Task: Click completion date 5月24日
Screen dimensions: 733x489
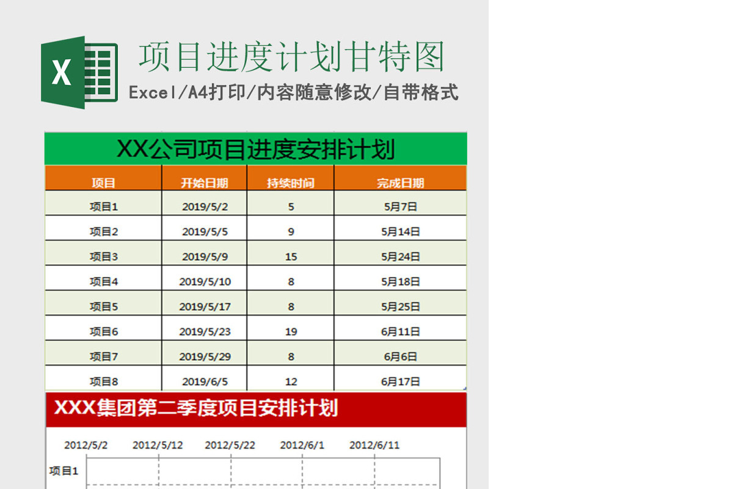Action: pyautogui.click(x=401, y=257)
